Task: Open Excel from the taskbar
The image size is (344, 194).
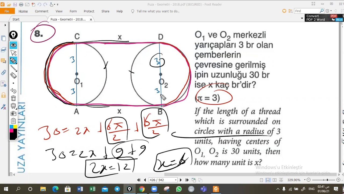Action: click(x=92, y=189)
